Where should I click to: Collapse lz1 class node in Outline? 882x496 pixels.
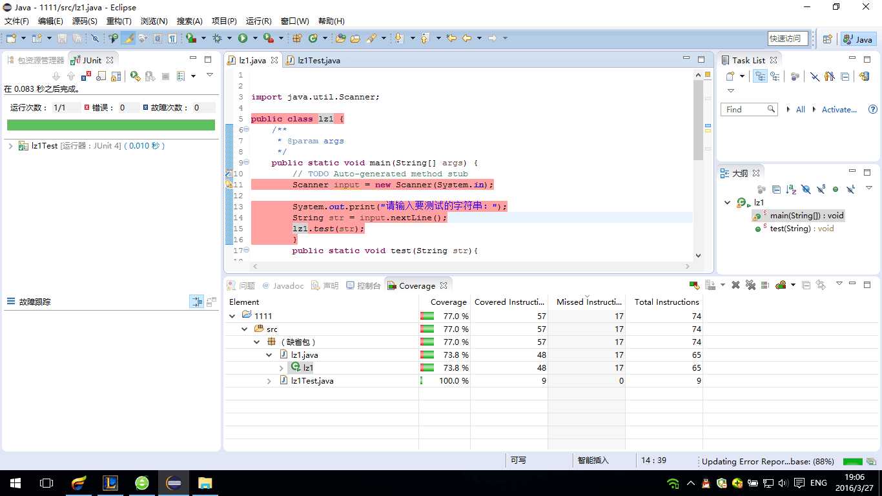tap(728, 203)
